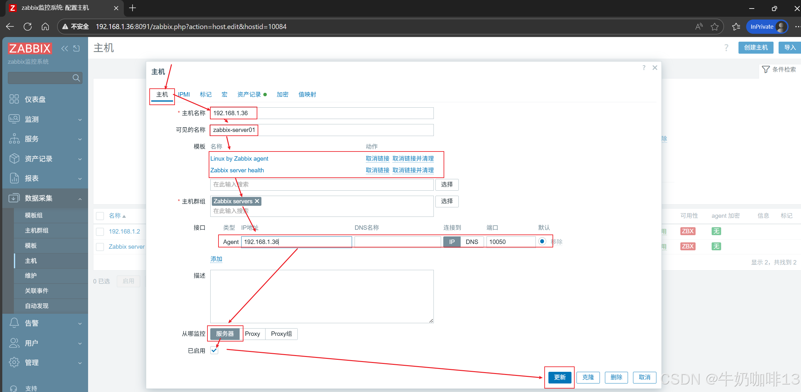Remove the Zabbix servers group tag

click(x=257, y=201)
